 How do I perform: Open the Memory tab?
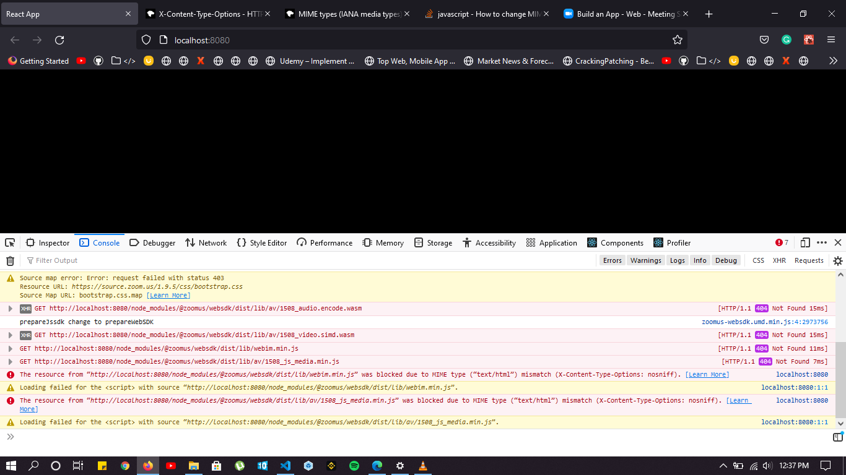pyautogui.click(x=383, y=242)
